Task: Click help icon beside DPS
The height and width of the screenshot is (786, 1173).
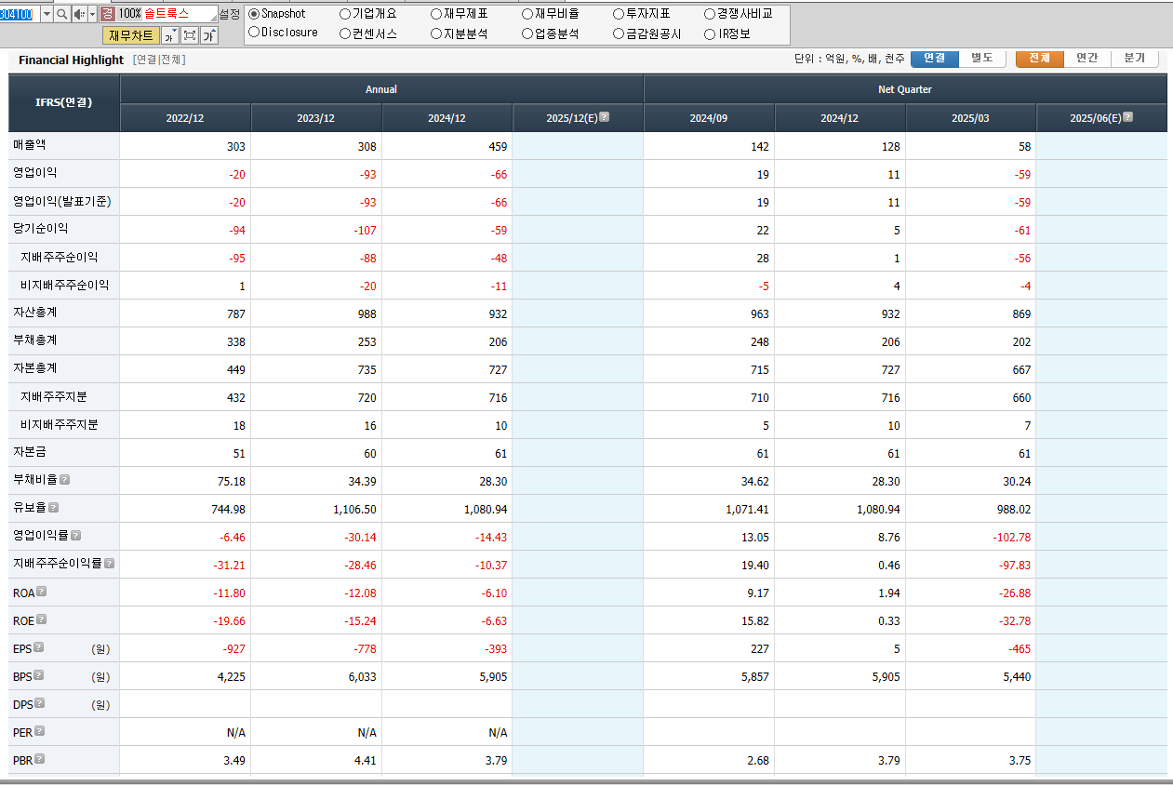Action: coord(40,703)
